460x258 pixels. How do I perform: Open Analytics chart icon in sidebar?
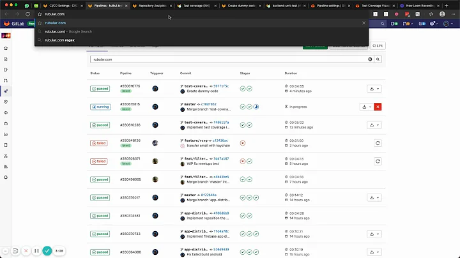point(6,134)
